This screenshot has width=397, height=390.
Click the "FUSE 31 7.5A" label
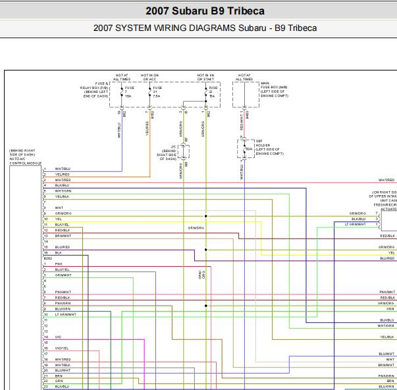(x=157, y=92)
